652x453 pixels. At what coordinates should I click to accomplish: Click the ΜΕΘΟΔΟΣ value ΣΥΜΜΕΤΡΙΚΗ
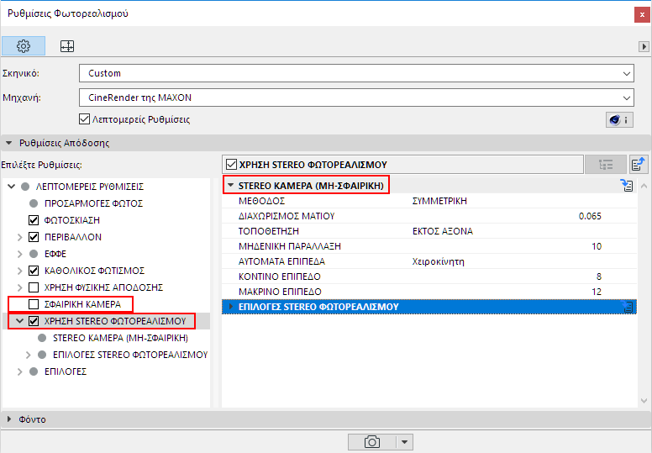tap(439, 201)
